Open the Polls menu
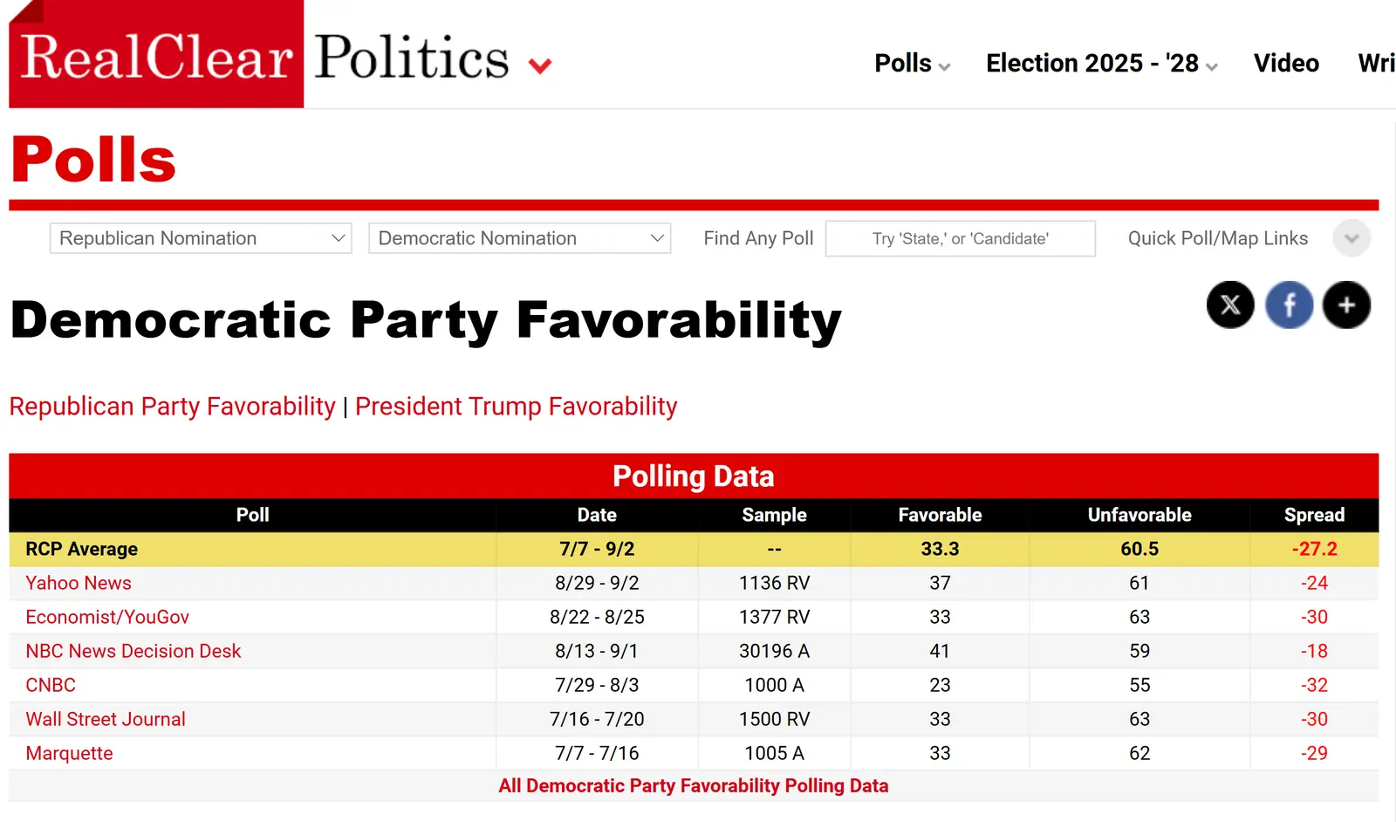Viewport: 1396px width, 822px height. [x=912, y=64]
